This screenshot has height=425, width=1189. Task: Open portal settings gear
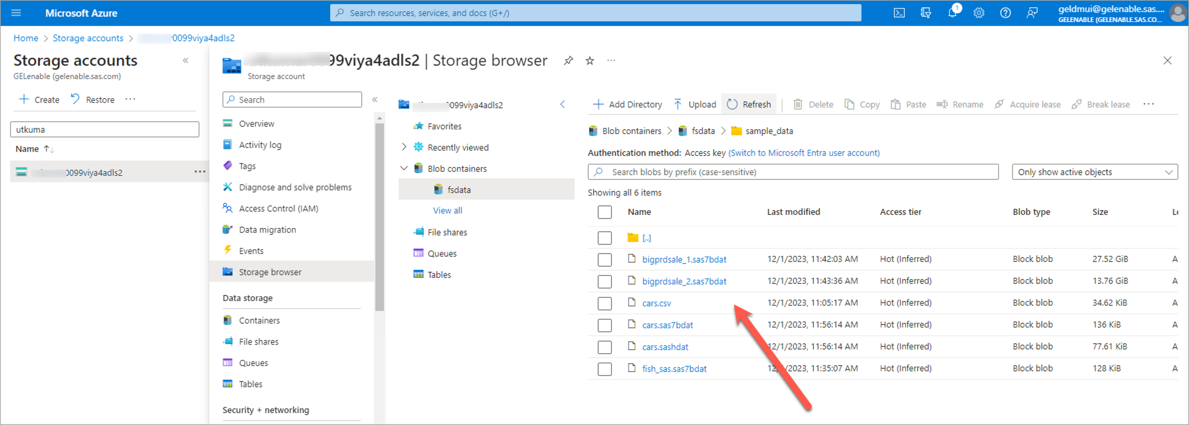[x=978, y=13]
